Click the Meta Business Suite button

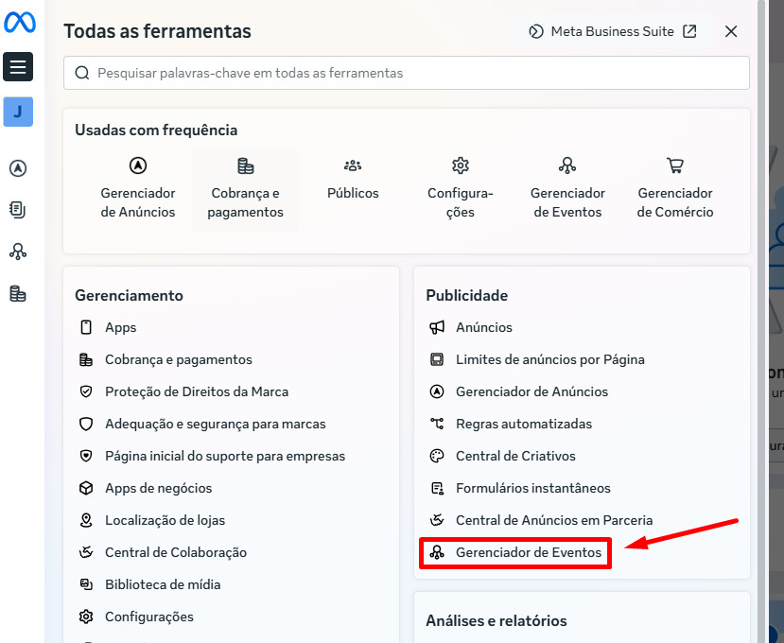(x=613, y=31)
